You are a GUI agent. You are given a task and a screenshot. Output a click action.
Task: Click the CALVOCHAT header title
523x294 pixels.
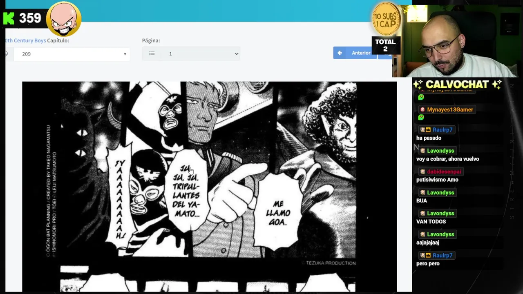[457, 84]
